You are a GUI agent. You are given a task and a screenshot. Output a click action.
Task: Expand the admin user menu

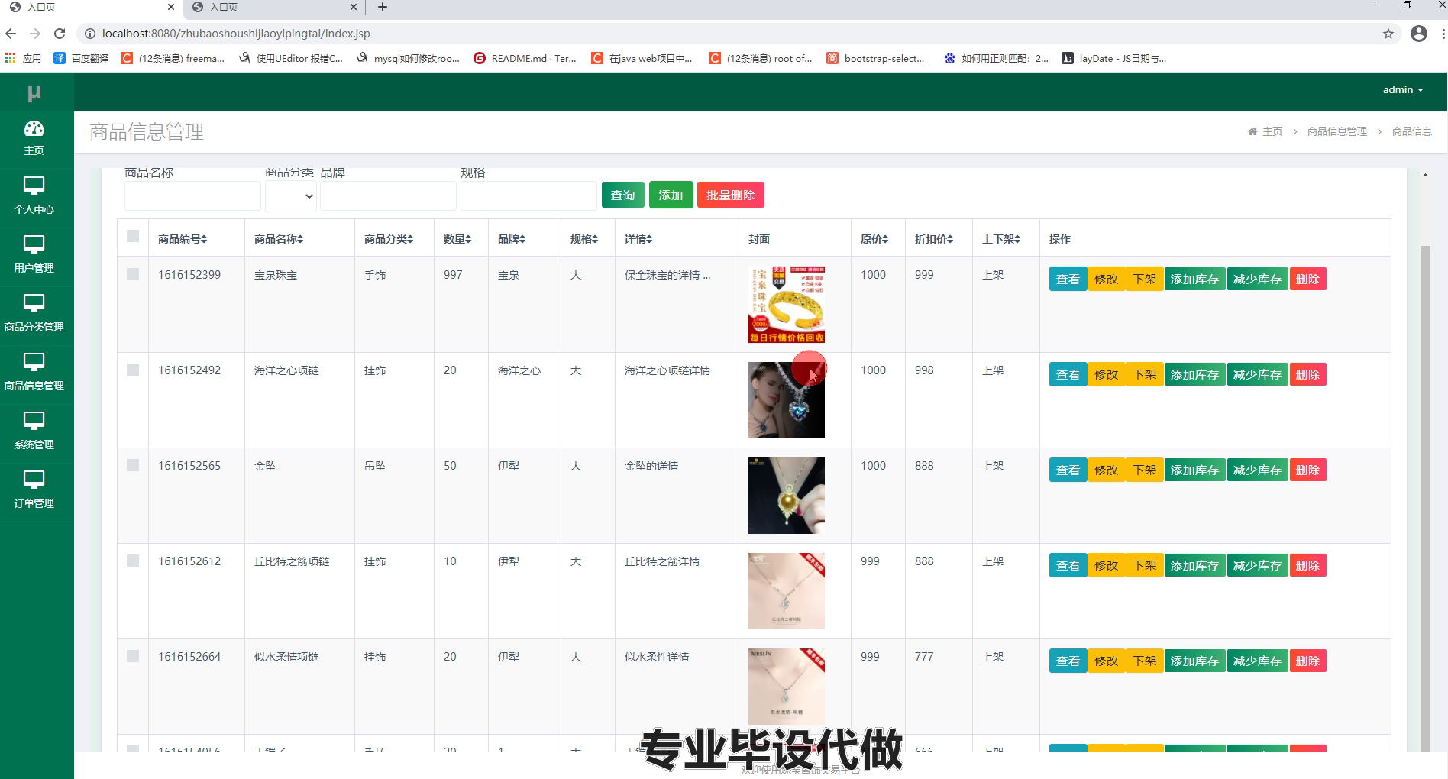click(1403, 89)
